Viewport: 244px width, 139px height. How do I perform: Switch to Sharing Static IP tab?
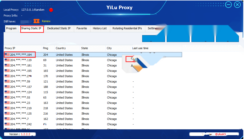point(31,29)
